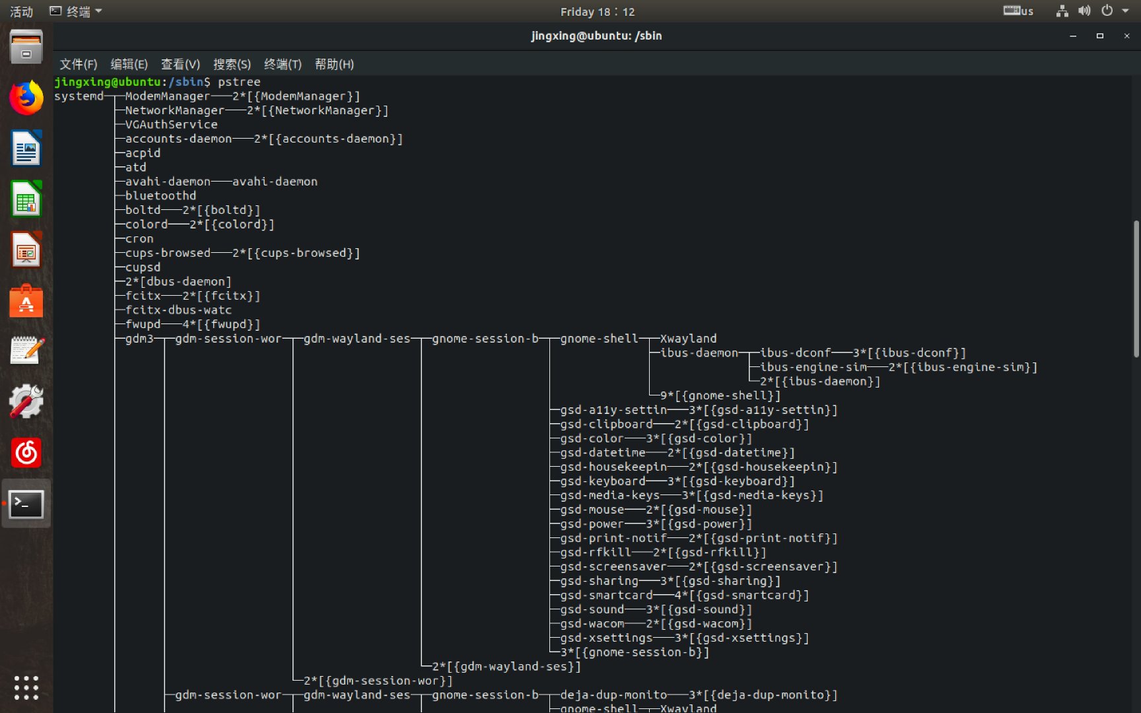Open LibreOffice Calc spreadsheet icon
The height and width of the screenshot is (713, 1141).
26,199
